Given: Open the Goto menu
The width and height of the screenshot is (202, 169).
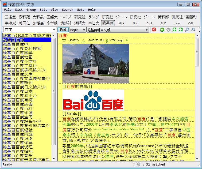Looking at the screenshot, I should tap(81, 10).
